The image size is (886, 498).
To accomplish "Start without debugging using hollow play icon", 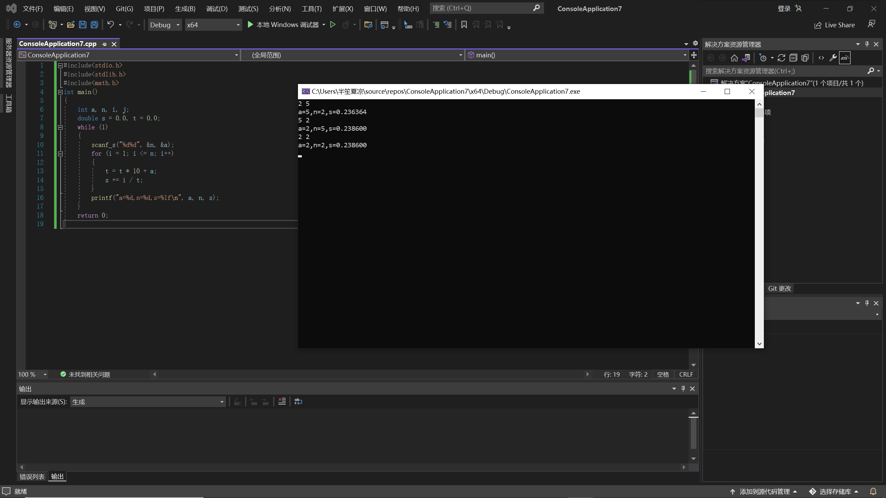I will [x=333, y=25].
